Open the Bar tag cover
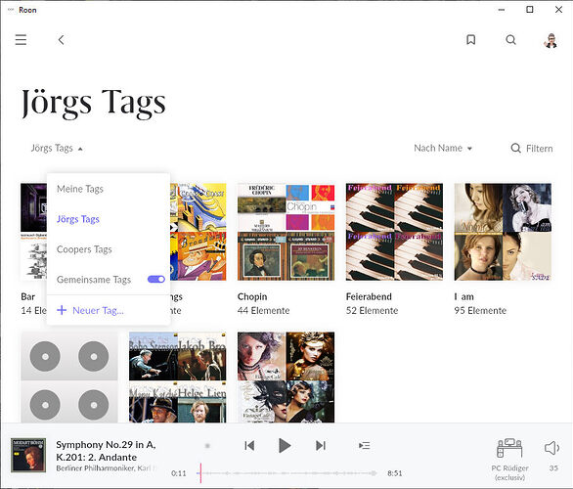This screenshot has height=489, width=573. click(33, 232)
